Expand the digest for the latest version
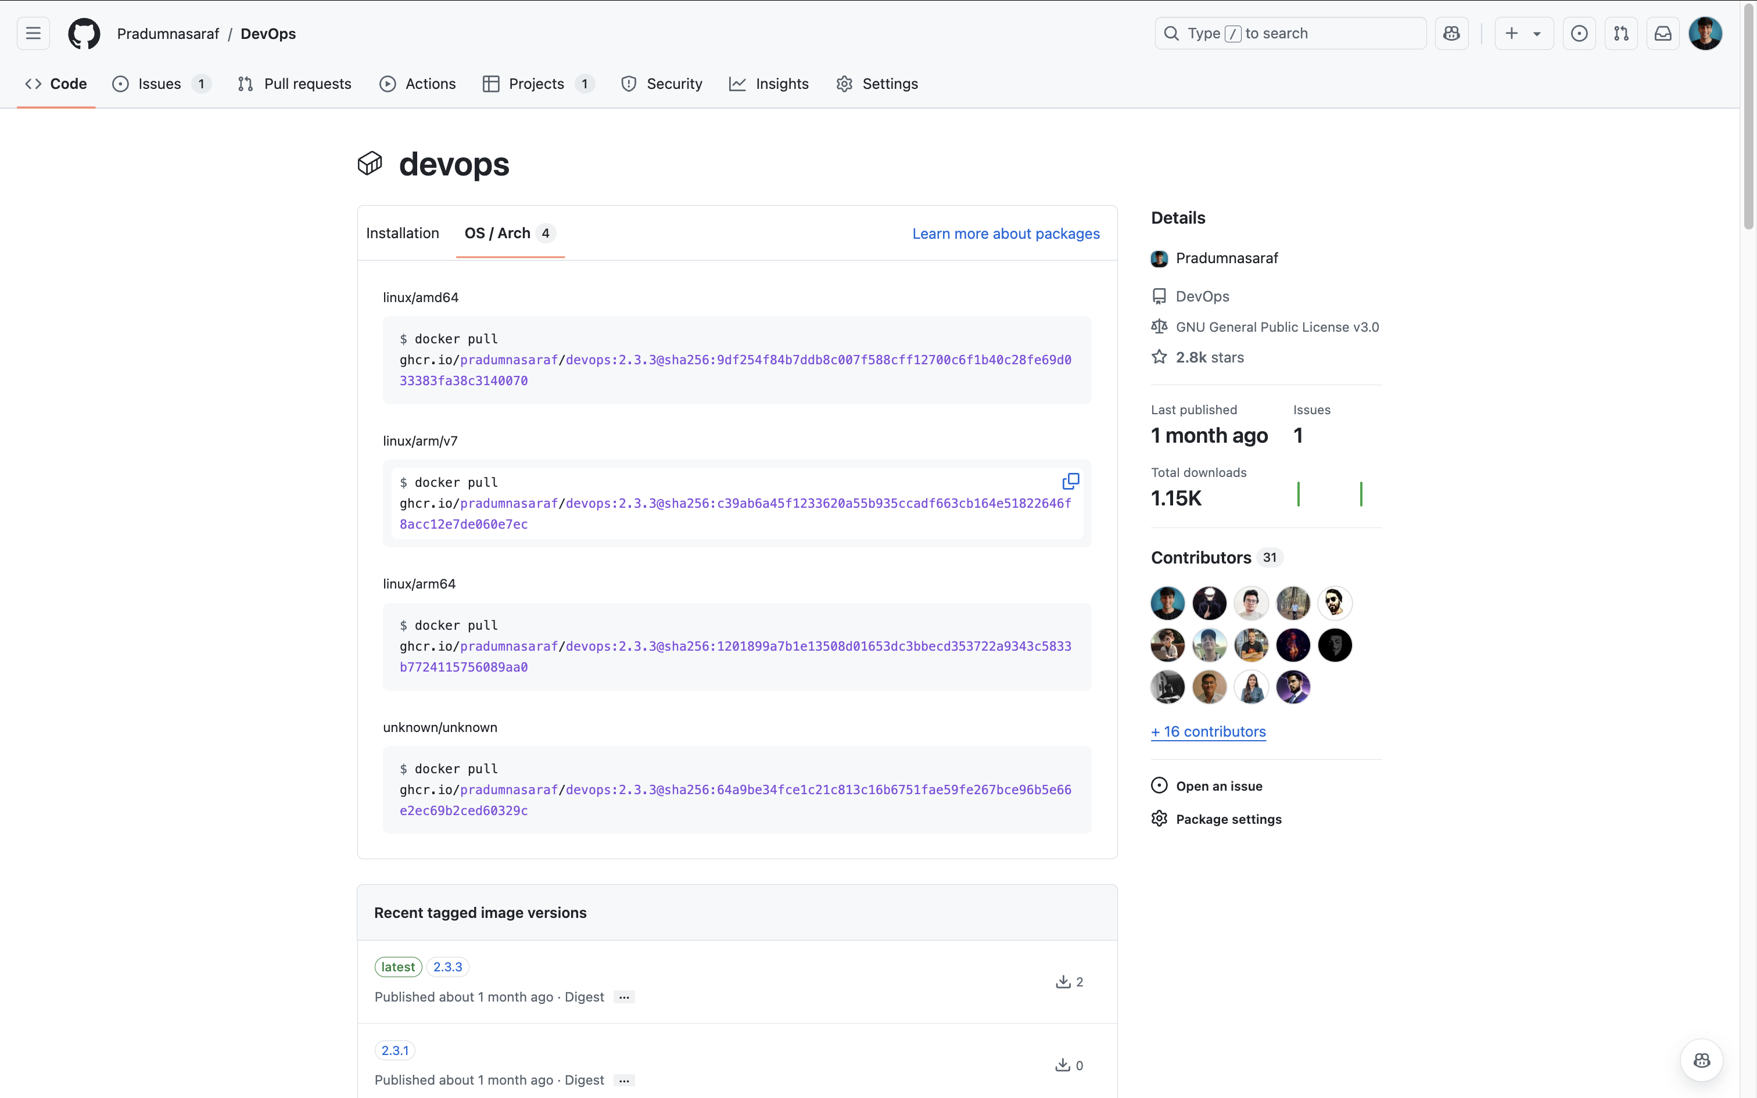Viewport: 1757px width, 1098px height. pos(623,996)
